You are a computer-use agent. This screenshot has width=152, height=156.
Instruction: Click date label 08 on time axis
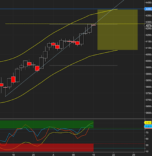click(73, 155)
